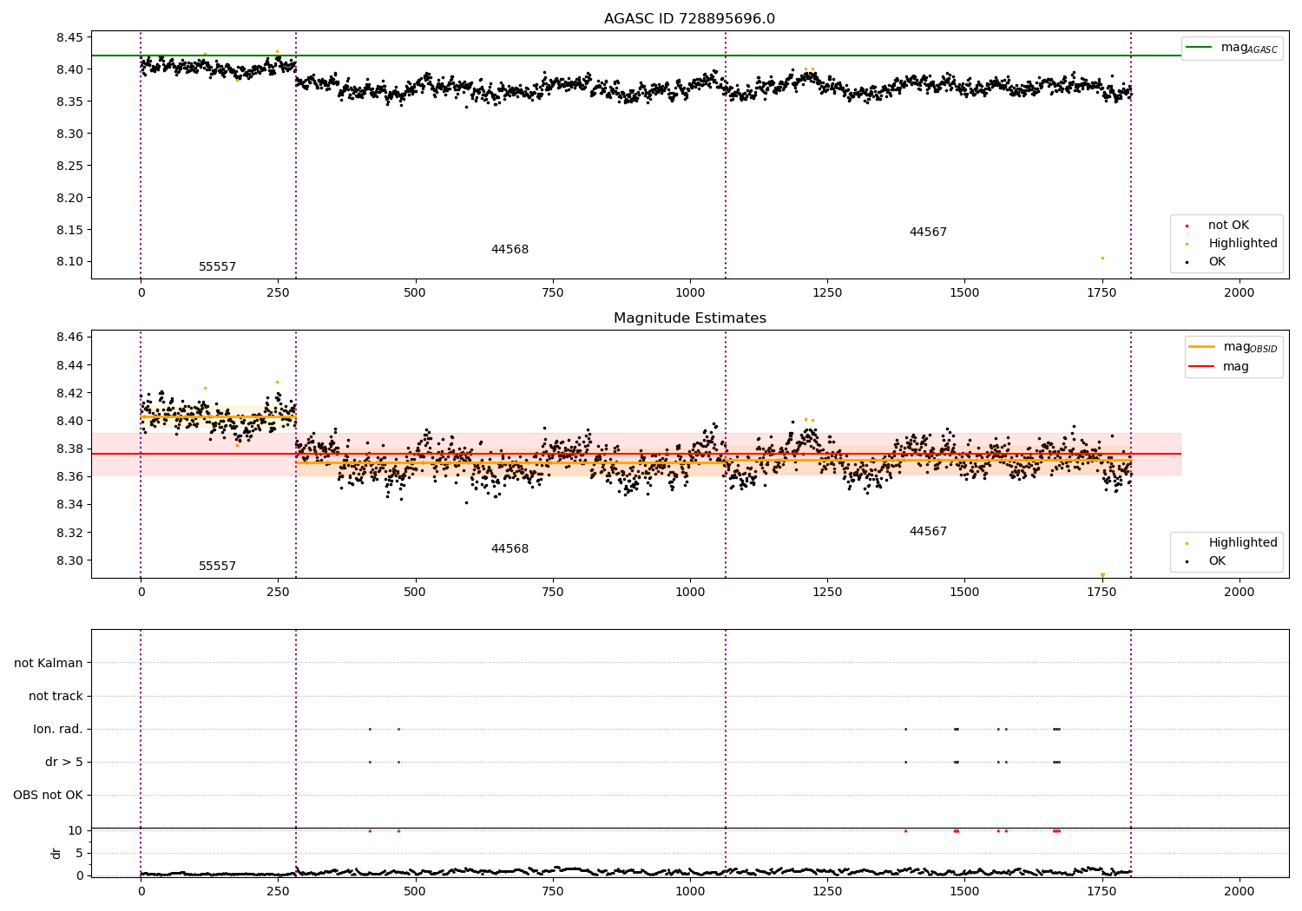Click the red "mag" legend entry

pos(1220,367)
